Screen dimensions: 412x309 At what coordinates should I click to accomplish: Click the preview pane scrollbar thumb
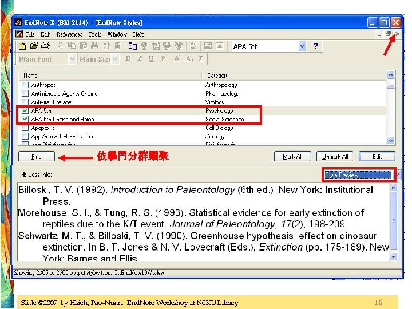(x=394, y=220)
